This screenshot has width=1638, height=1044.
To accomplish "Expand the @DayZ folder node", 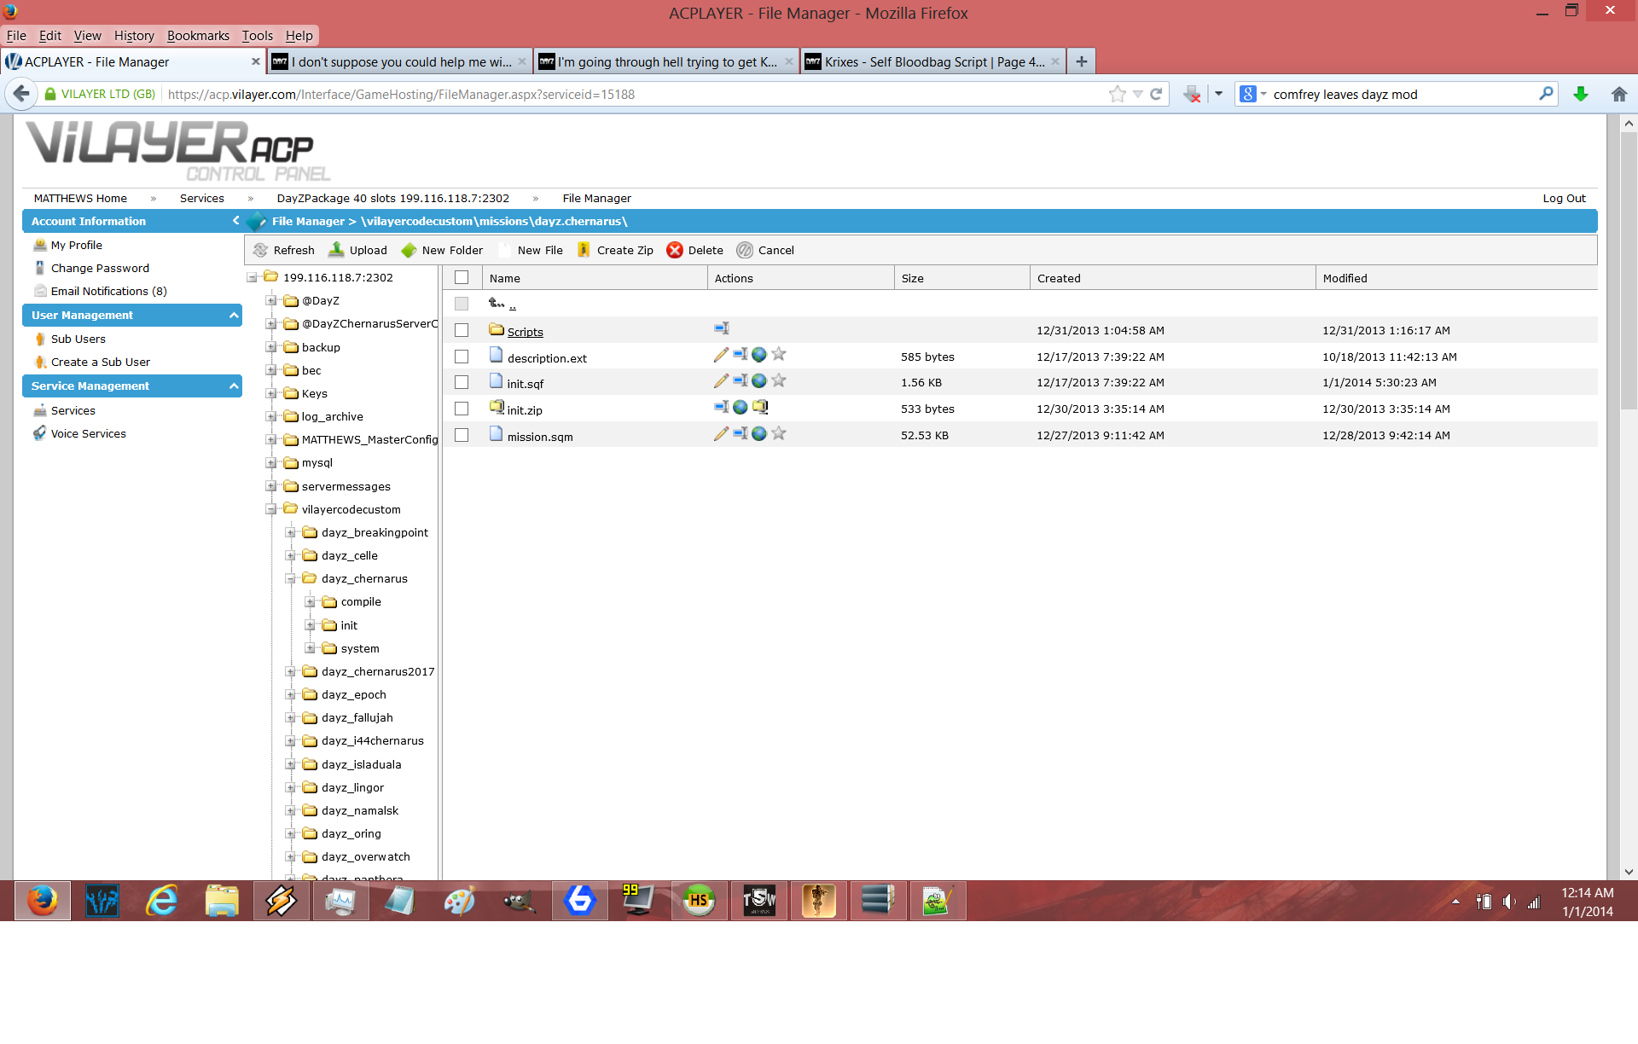I will 270,300.
